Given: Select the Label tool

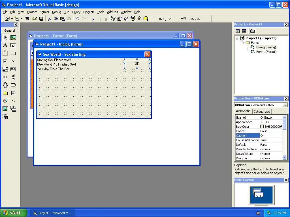Looking at the screenshot, I should click(5, 45).
